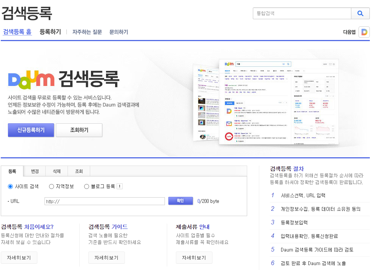Click the 검색등록 처음이세요? heading
This screenshot has height=270, width=377.
27,227
